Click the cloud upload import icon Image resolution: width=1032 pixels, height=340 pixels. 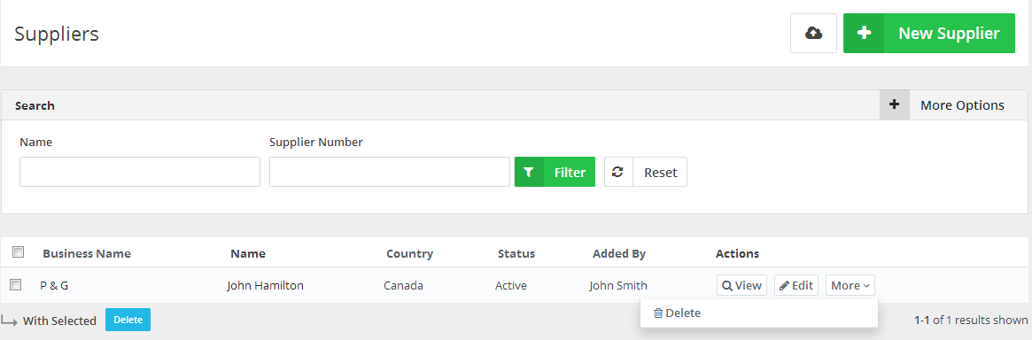point(813,33)
